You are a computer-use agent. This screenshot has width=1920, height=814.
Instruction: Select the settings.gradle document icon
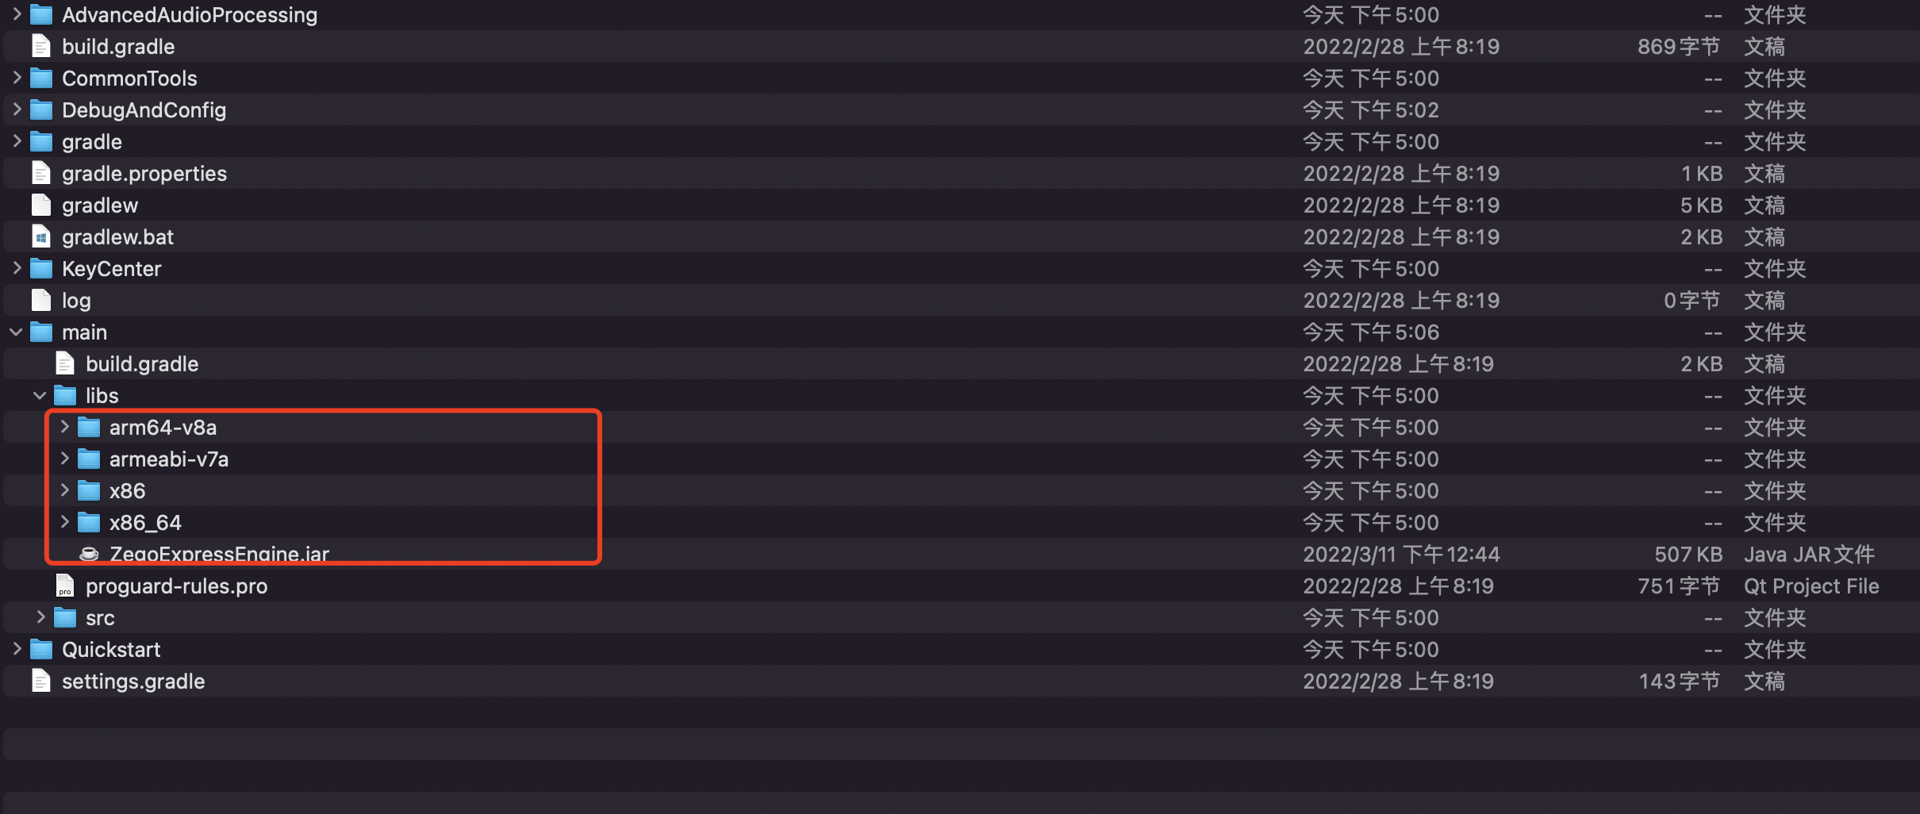point(41,681)
